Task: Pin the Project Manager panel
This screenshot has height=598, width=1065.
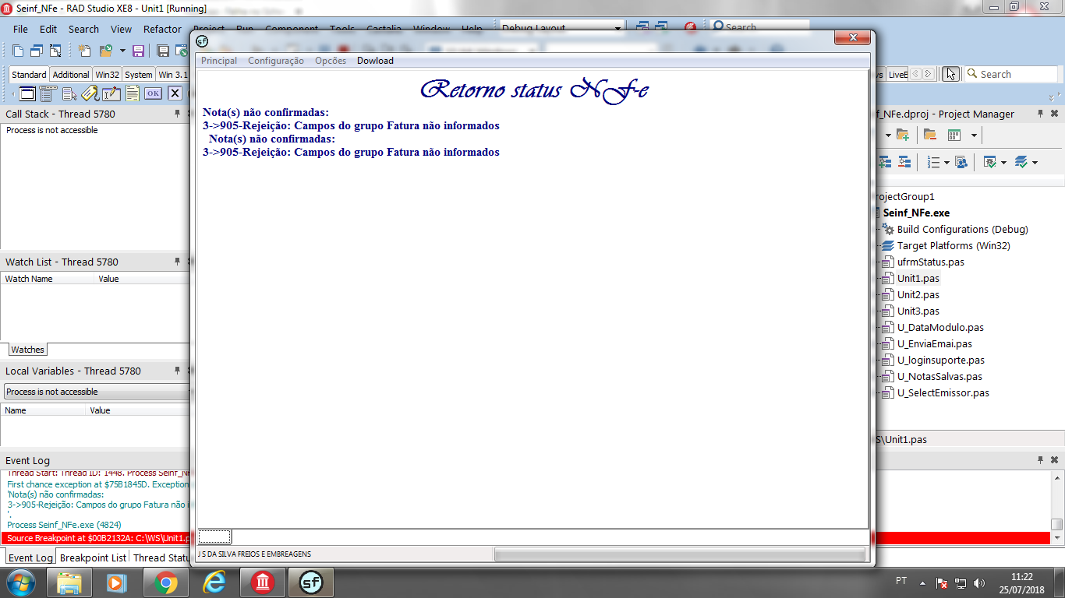Action: point(1040,114)
